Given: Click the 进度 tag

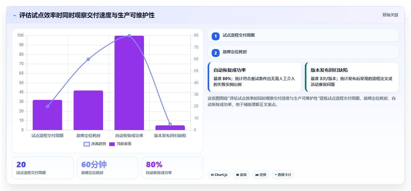Looking at the screenshot, I should point(261,175).
